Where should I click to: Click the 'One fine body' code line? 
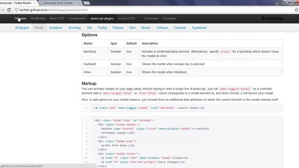[118, 145]
